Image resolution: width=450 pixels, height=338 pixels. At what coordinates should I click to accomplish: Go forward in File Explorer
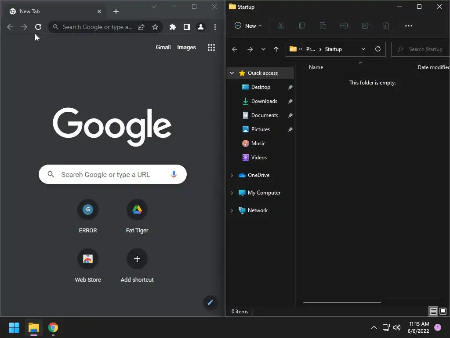point(250,49)
